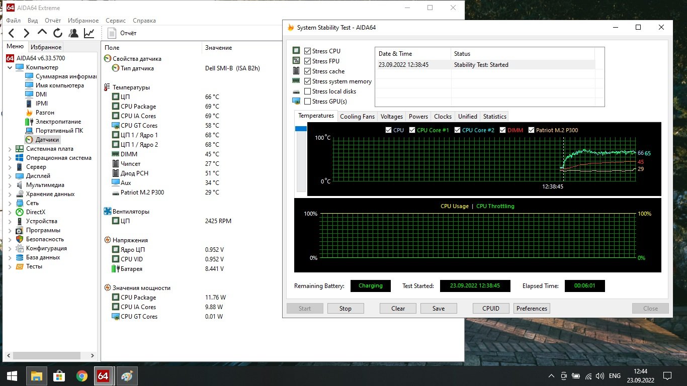The width and height of the screenshot is (687, 386).
Task: Expand the Сервер tree node
Action: click(x=10, y=167)
